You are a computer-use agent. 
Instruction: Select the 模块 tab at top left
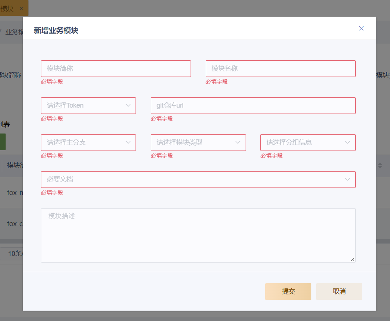click(7, 9)
